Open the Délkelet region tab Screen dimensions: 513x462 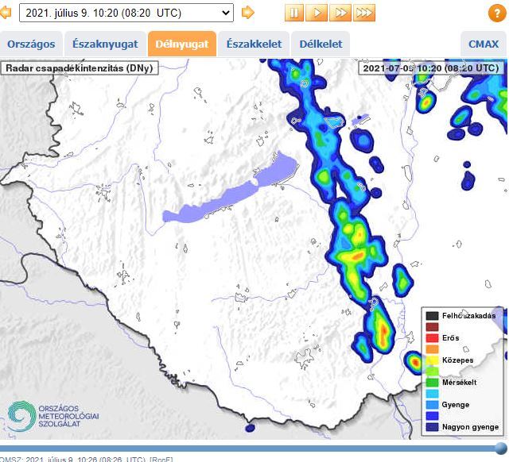[x=321, y=44]
